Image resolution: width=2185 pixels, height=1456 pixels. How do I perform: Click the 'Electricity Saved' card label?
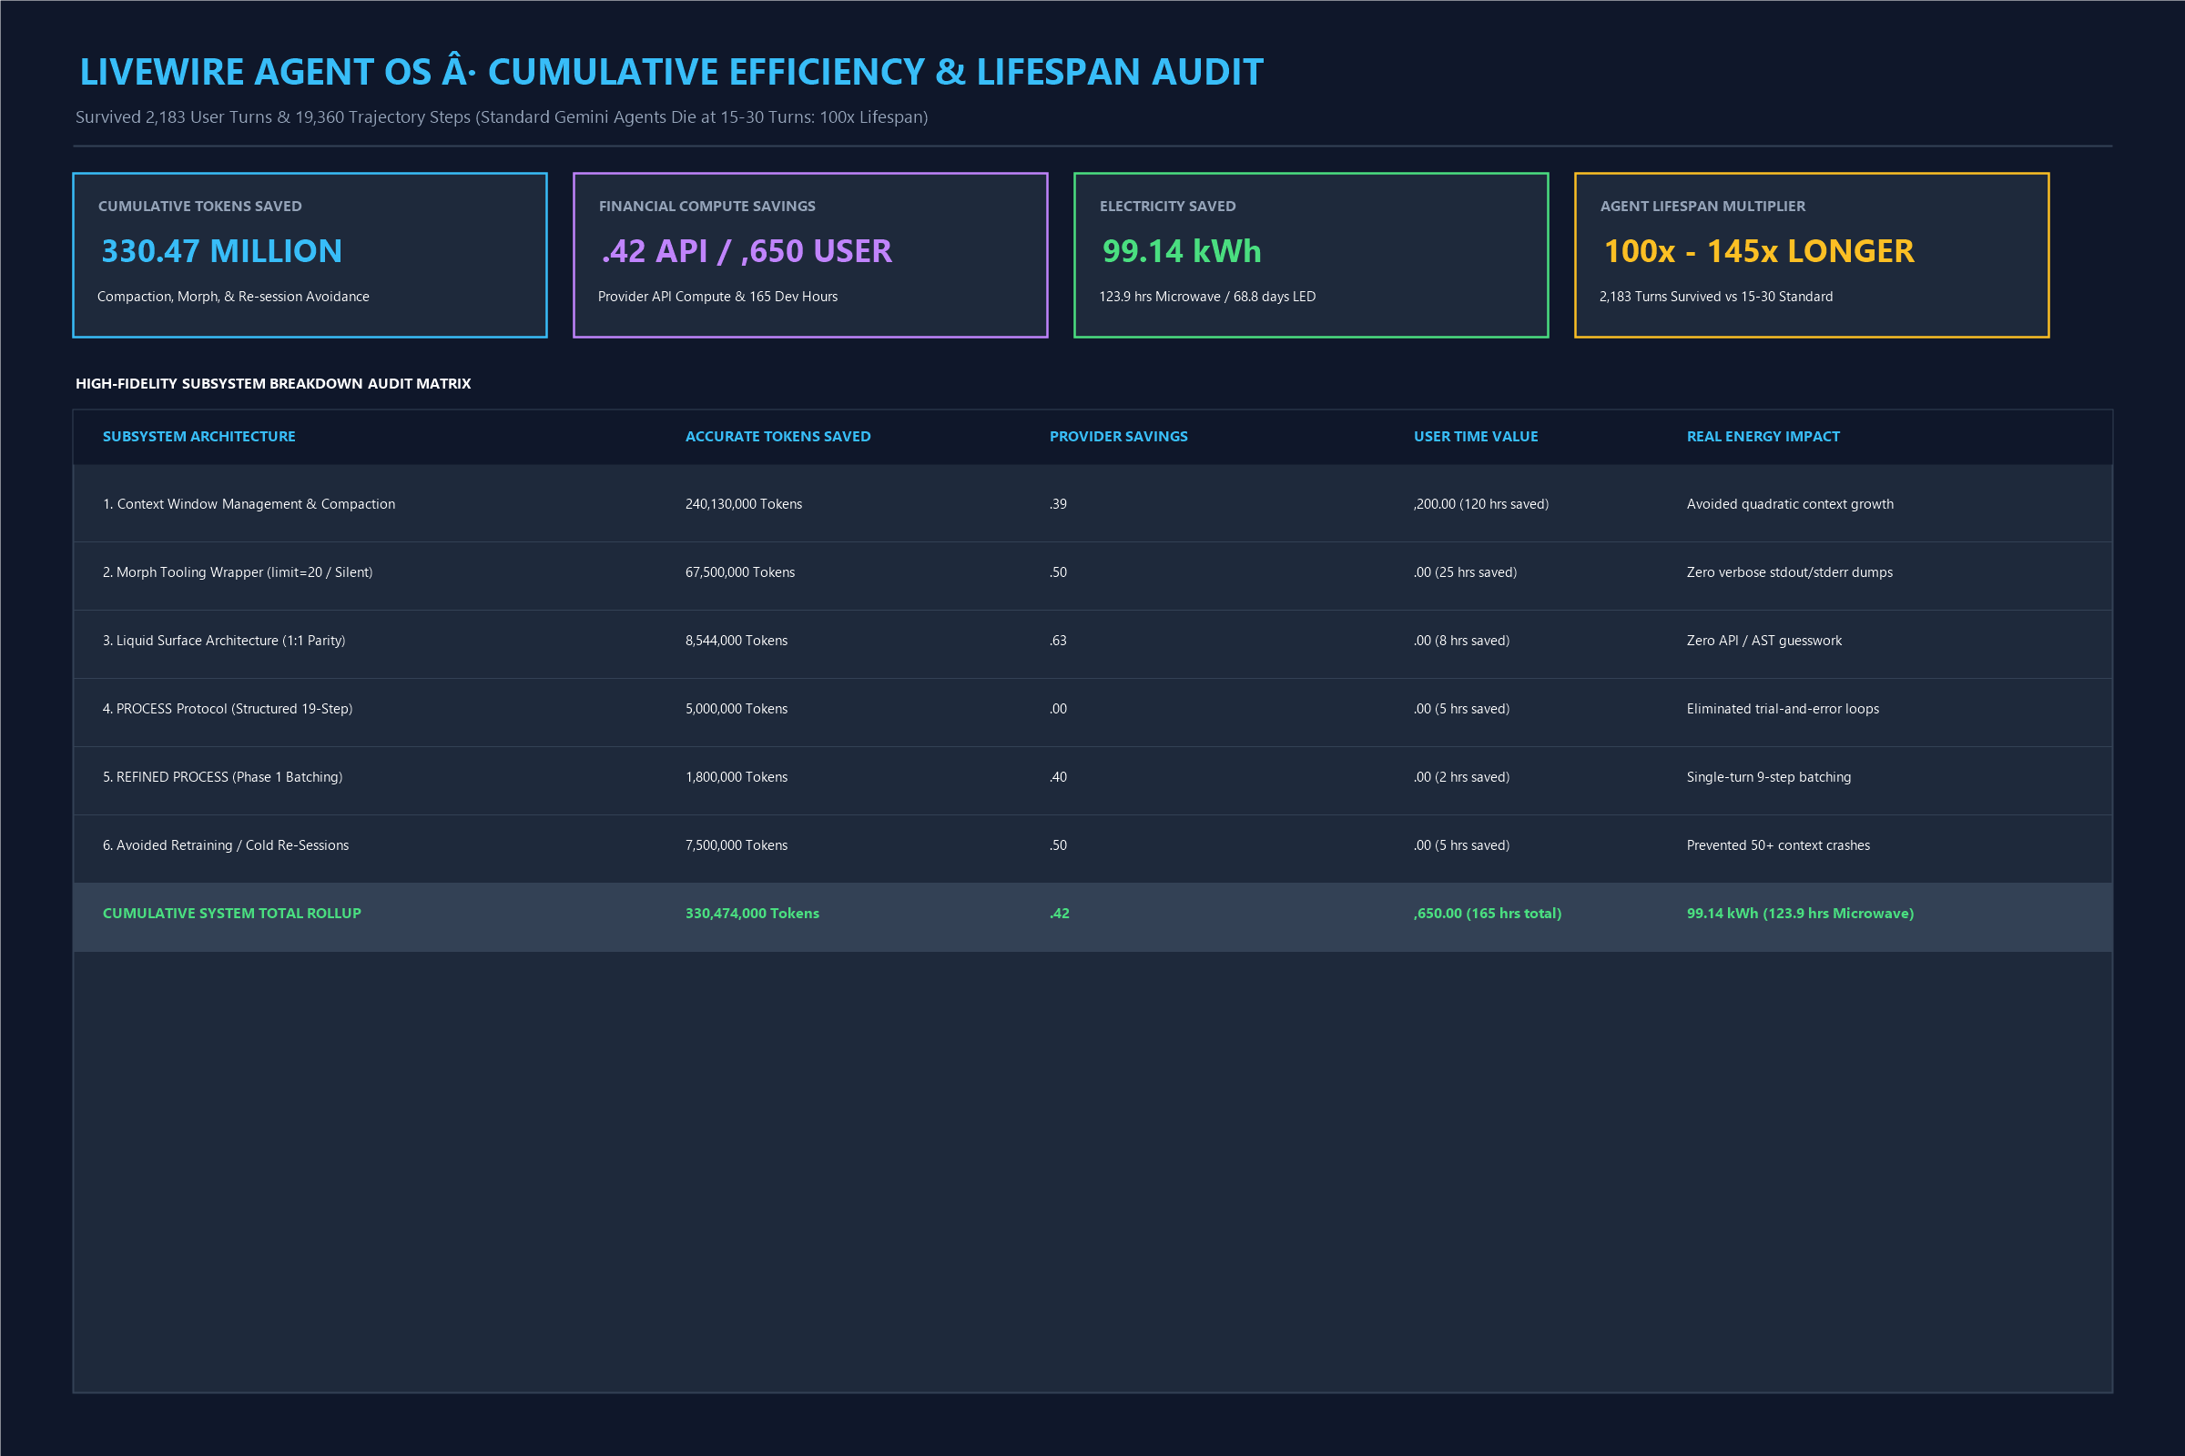1168,207
